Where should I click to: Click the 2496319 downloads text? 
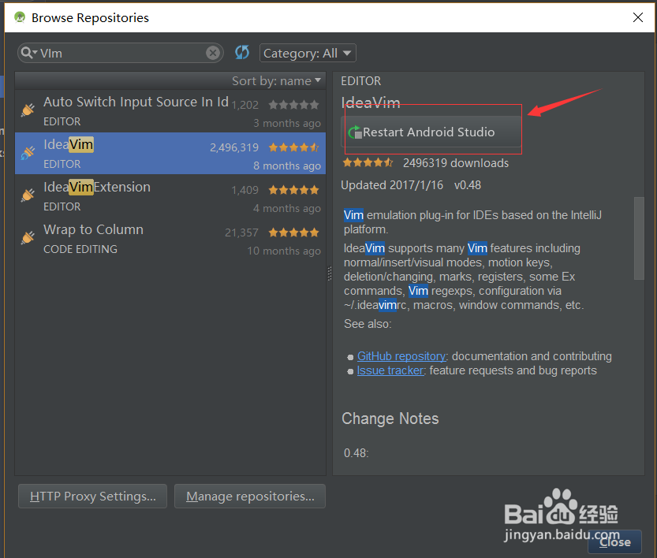pyautogui.click(x=456, y=163)
